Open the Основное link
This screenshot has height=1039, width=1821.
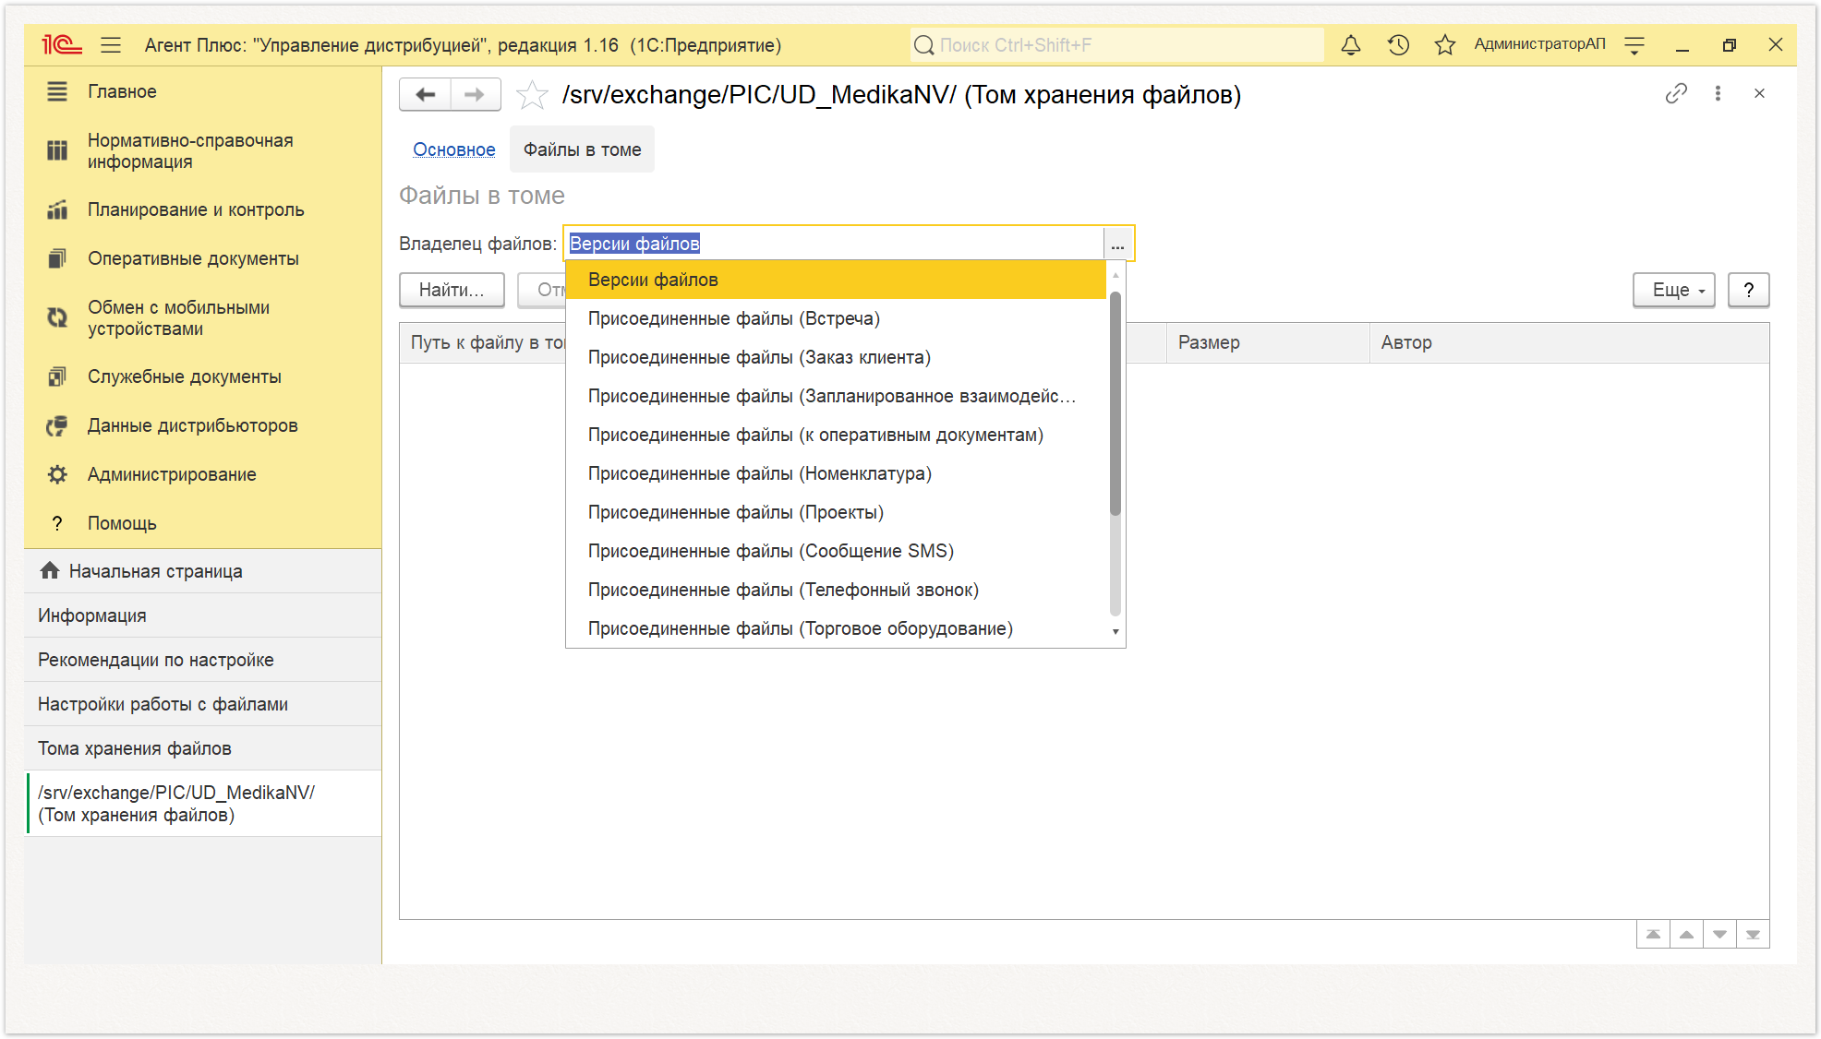click(x=453, y=149)
